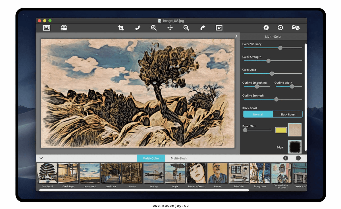The height and width of the screenshot is (209, 341).
Task: Apply the Graph Paper preset
Action: pos(68,173)
